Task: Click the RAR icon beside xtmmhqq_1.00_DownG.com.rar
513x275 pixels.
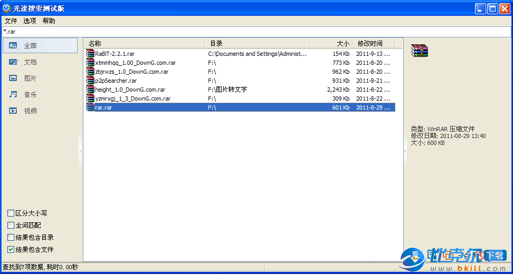Action: pyautogui.click(x=90, y=62)
